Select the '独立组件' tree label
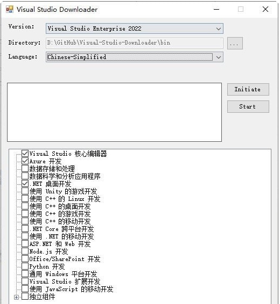The width and height of the screenshot is (280, 304). pos(42,296)
